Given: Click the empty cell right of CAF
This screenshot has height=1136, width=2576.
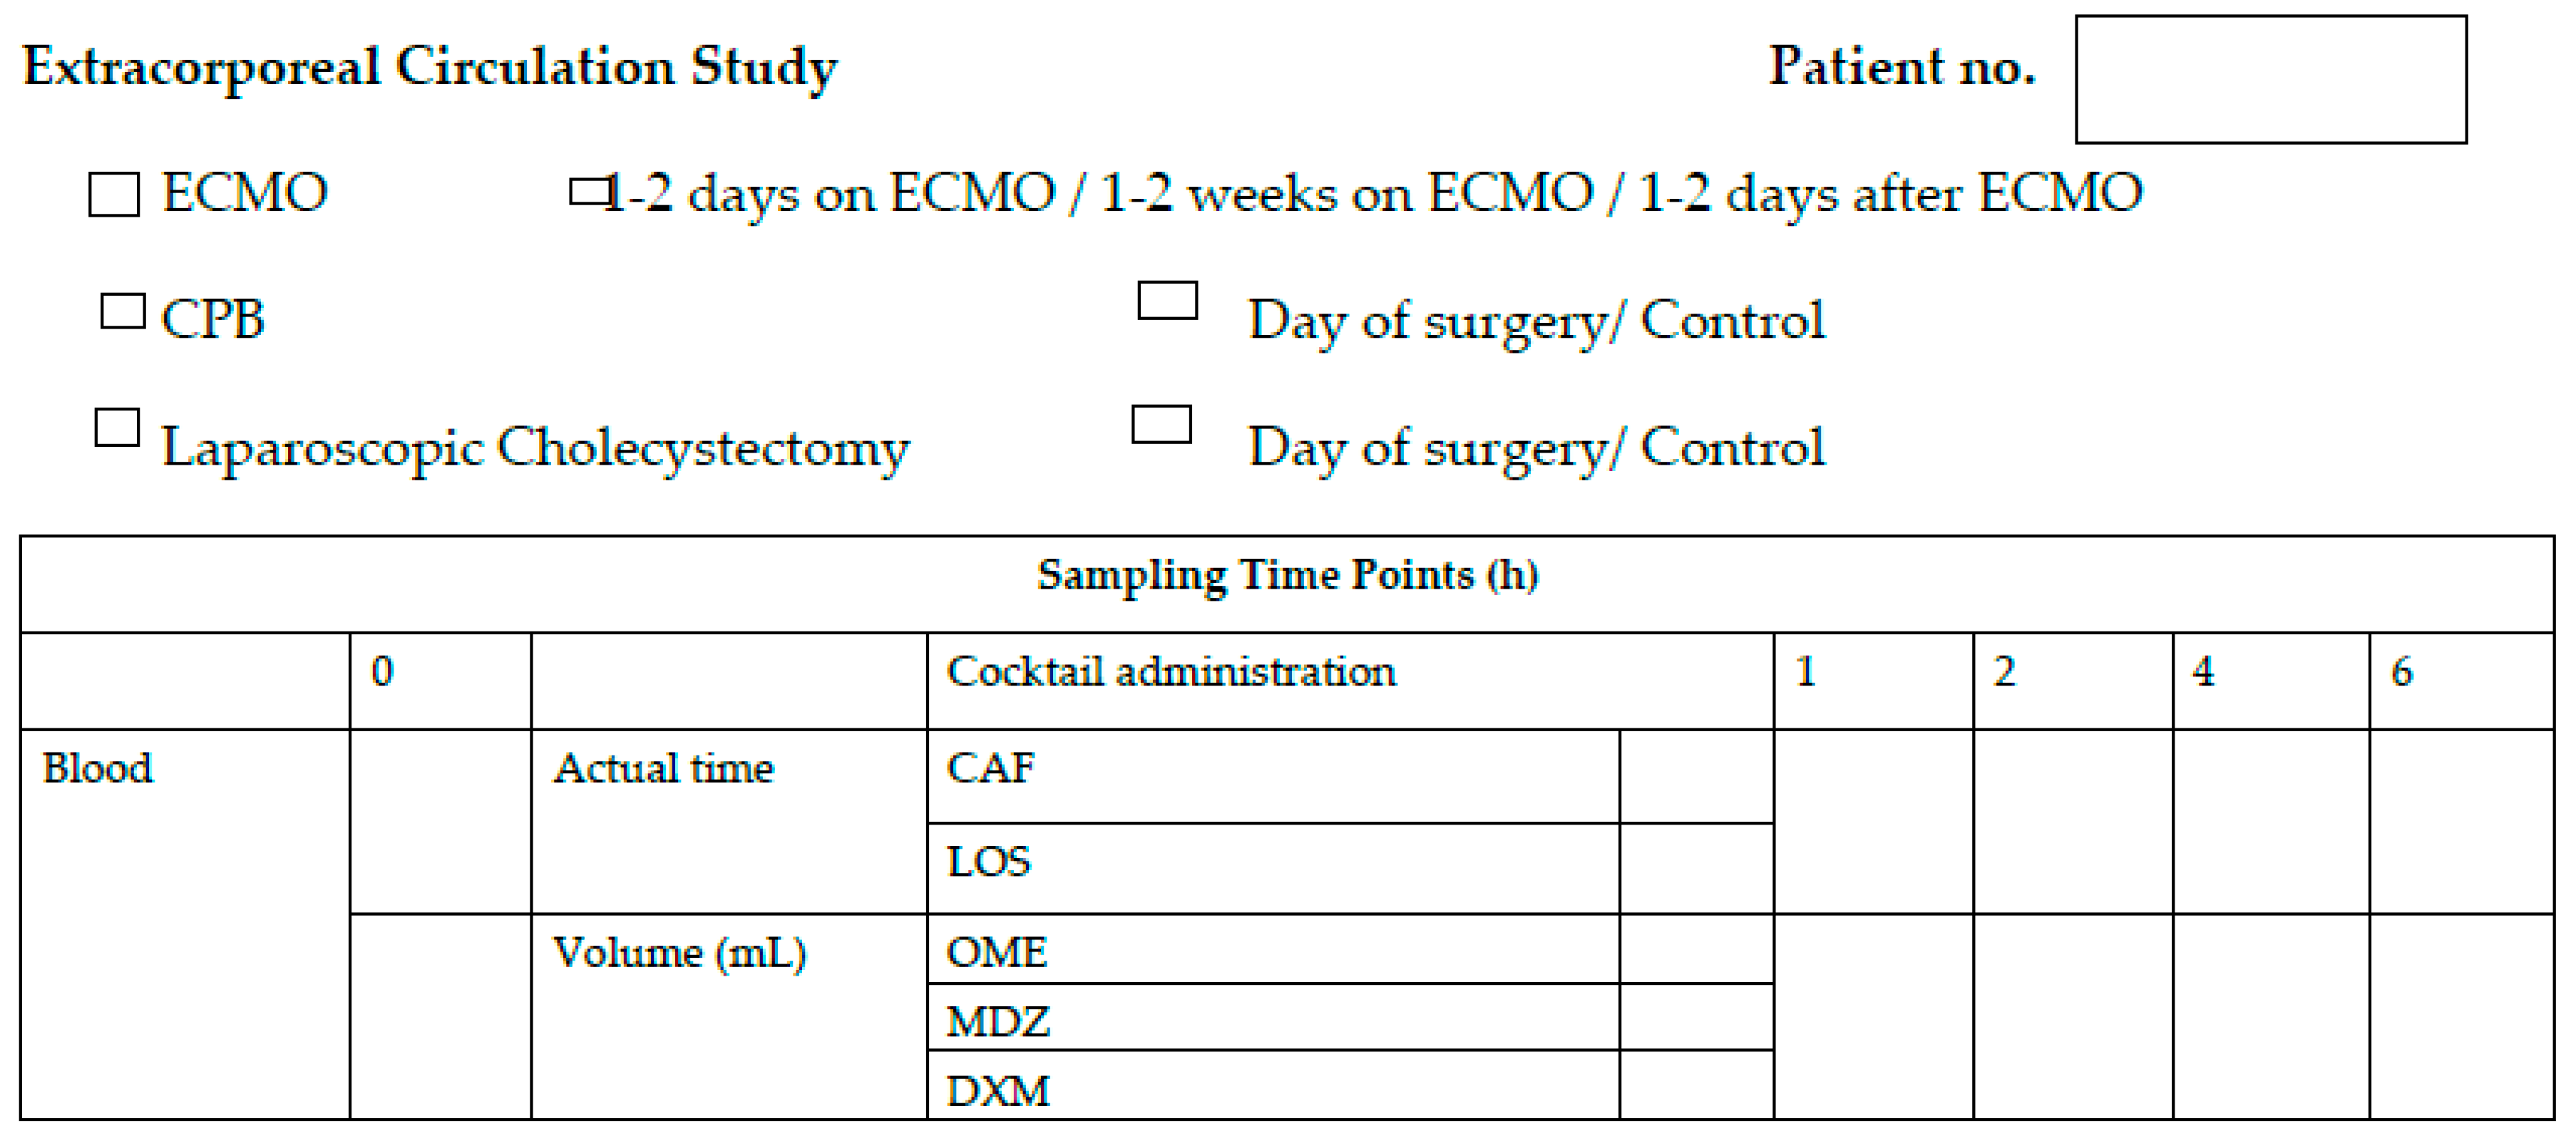Looking at the screenshot, I should [1696, 776].
